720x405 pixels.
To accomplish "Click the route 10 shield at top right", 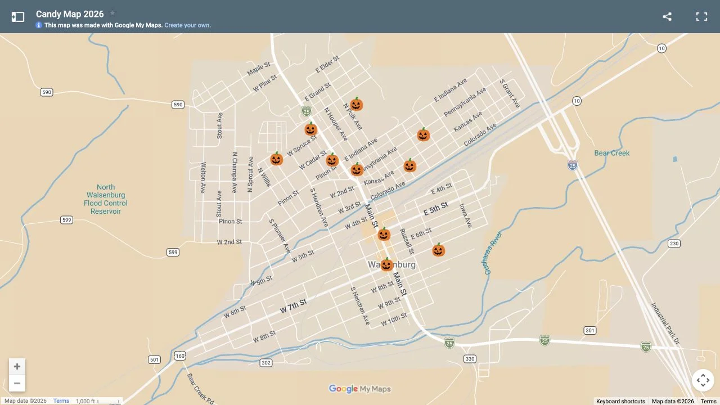I will pos(661,48).
